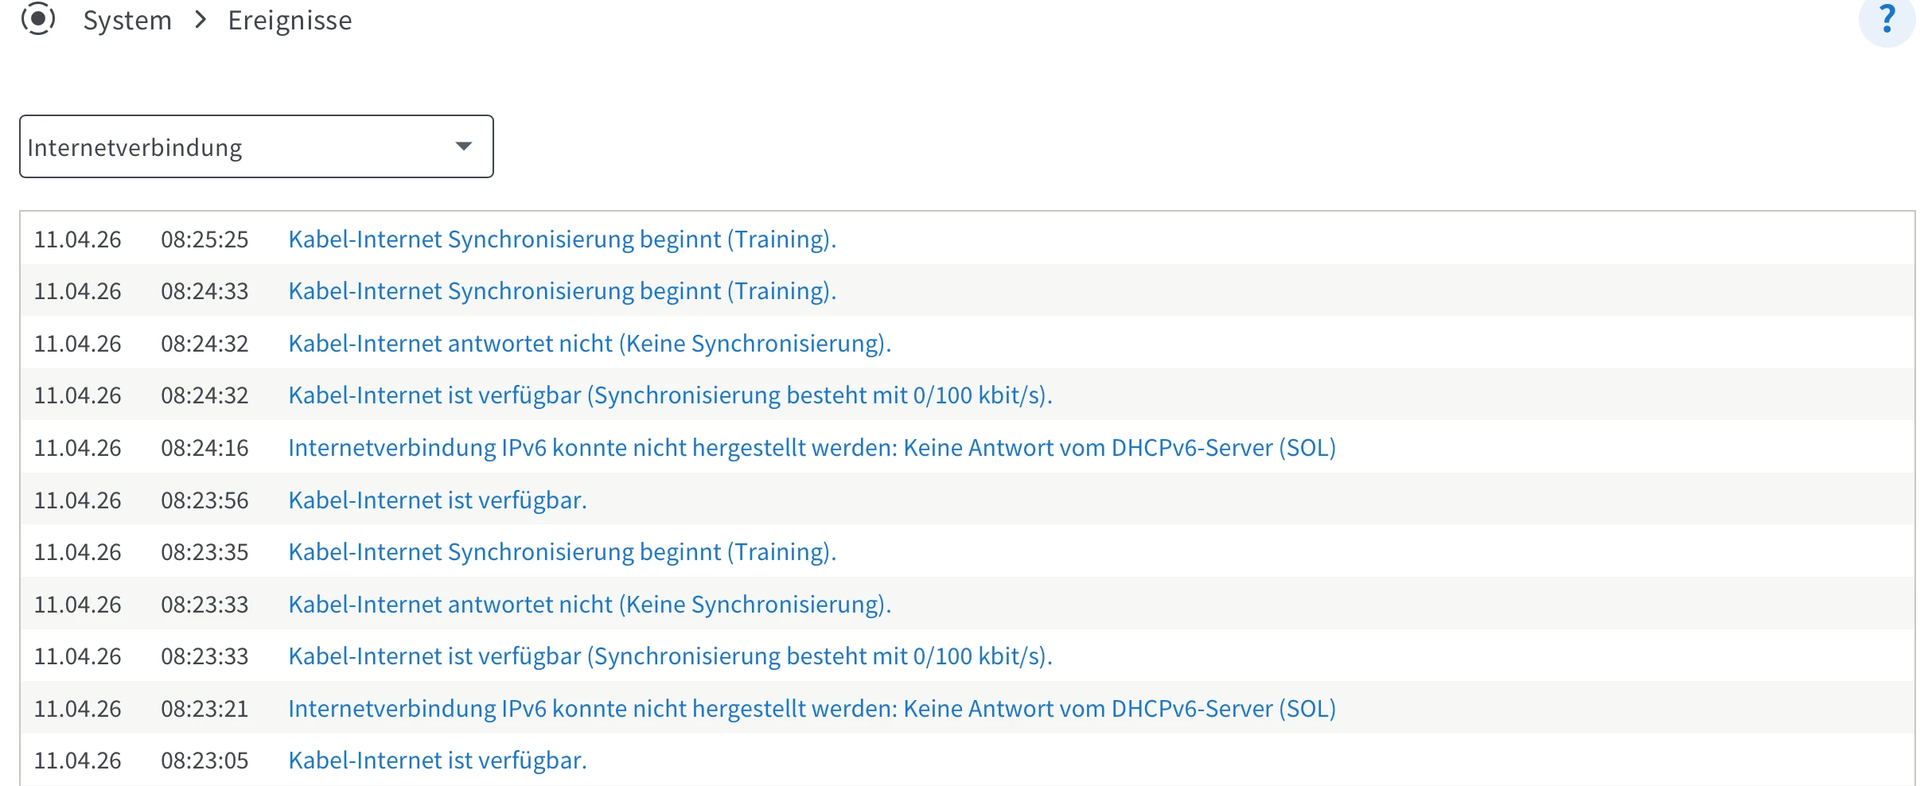Click the 08:24:16 IPv6 DHCPv6 error
This screenshot has height=786, width=1924.
point(812,448)
